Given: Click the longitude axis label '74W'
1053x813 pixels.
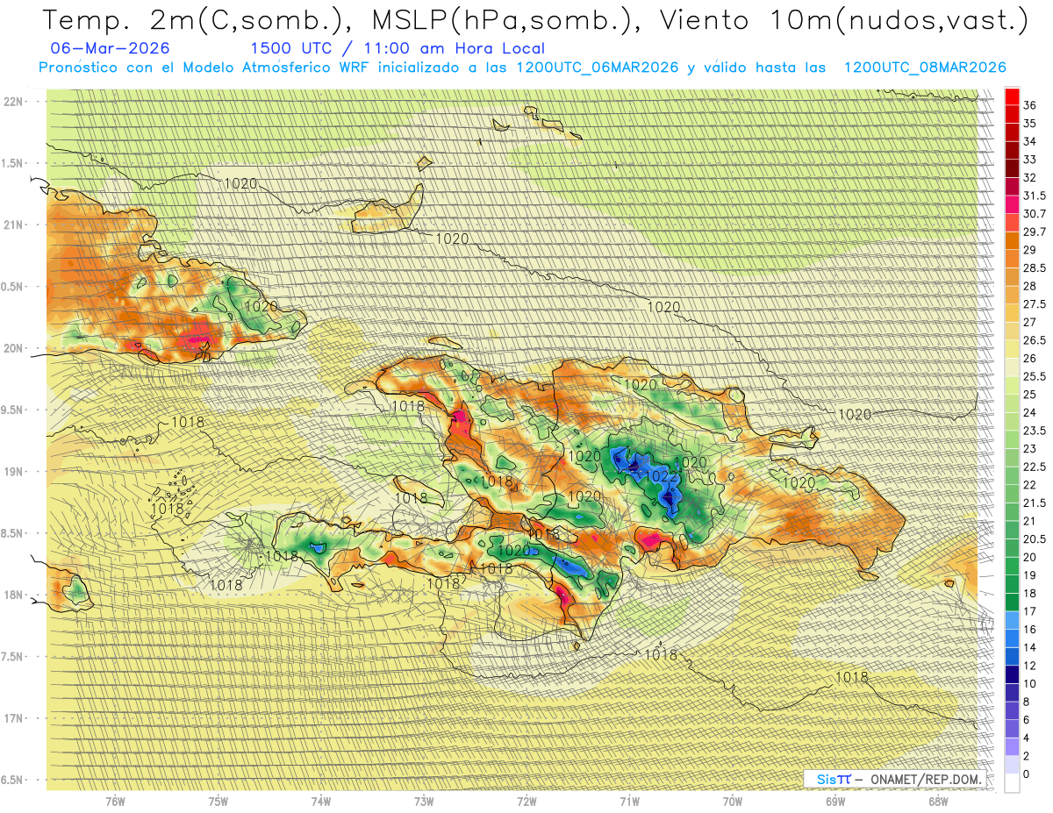Looking at the screenshot, I should coord(321,801).
